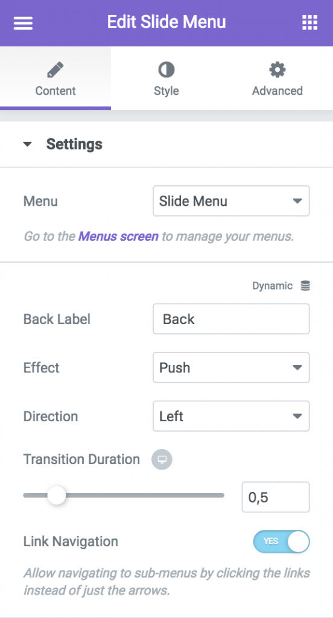Click the Transition Duration value field
The image size is (333, 618).
pos(276,497)
